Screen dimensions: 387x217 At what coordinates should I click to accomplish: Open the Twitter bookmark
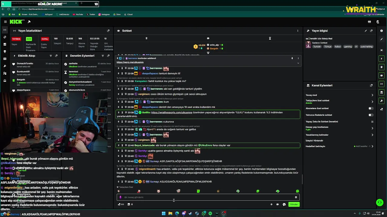pos(91,14)
